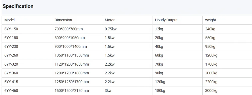Select the 180kg hourly output cell

[177, 91]
